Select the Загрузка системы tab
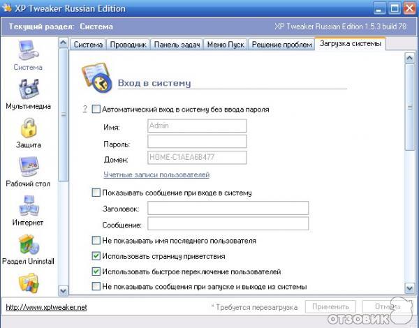This screenshot has width=419, height=328. click(x=351, y=43)
